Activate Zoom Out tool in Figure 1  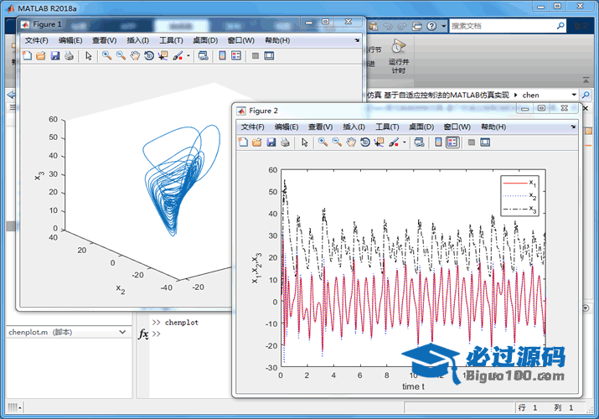[x=121, y=56]
